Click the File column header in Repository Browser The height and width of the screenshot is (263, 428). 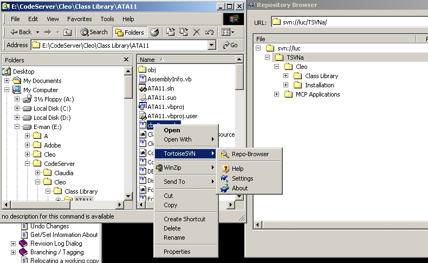click(x=335, y=39)
